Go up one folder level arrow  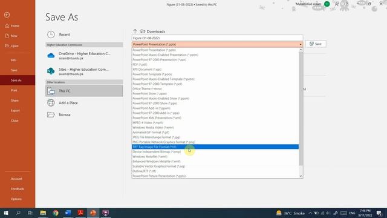(135, 31)
